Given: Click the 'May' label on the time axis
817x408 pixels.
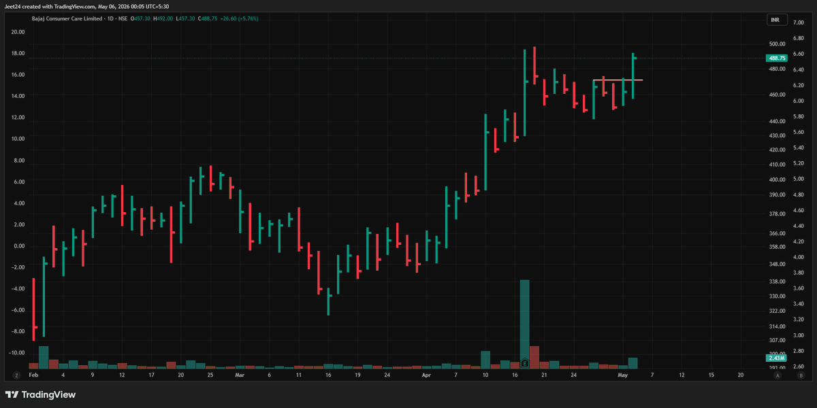Looking at the screenshot, I should pos(622,375).
